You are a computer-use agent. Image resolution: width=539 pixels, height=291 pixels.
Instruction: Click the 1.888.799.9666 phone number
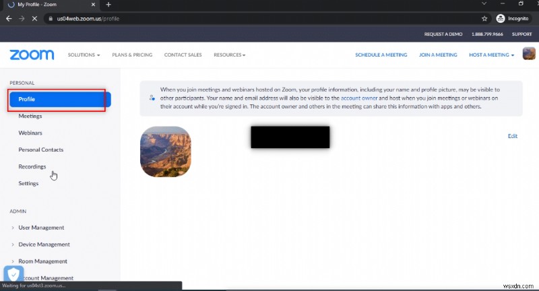pyautogui.click(x=487, y=34)
